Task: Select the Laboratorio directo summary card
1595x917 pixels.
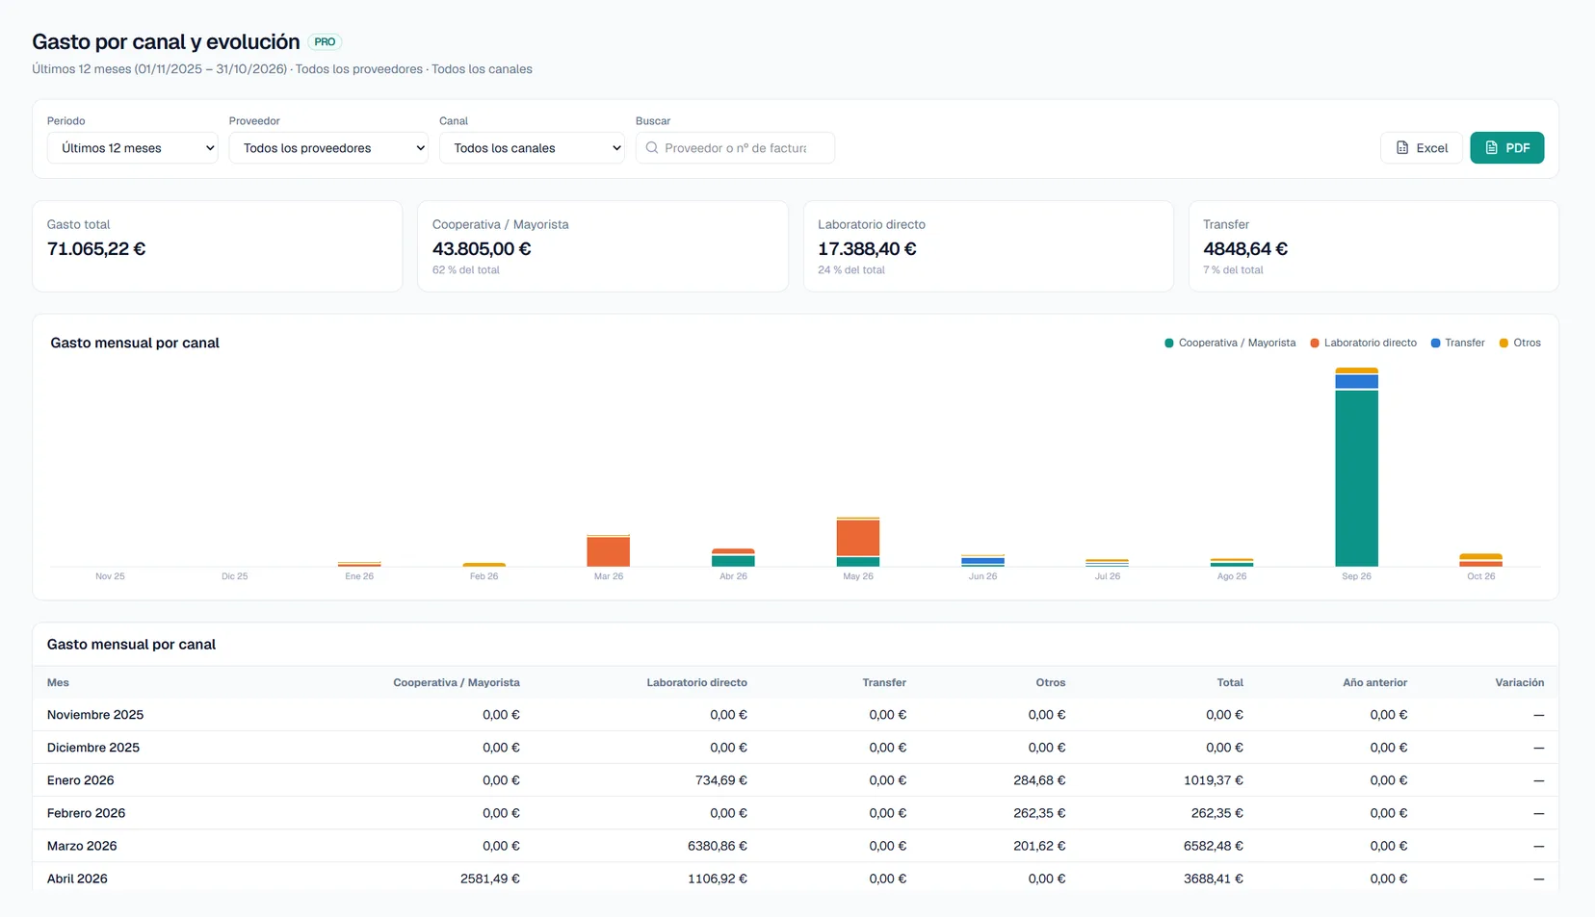Action: tap(988, 246)
